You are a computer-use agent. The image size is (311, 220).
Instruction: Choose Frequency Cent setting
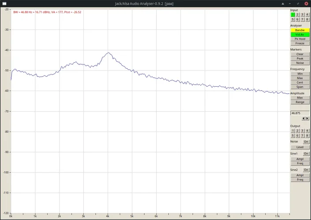tap(300, 82)
